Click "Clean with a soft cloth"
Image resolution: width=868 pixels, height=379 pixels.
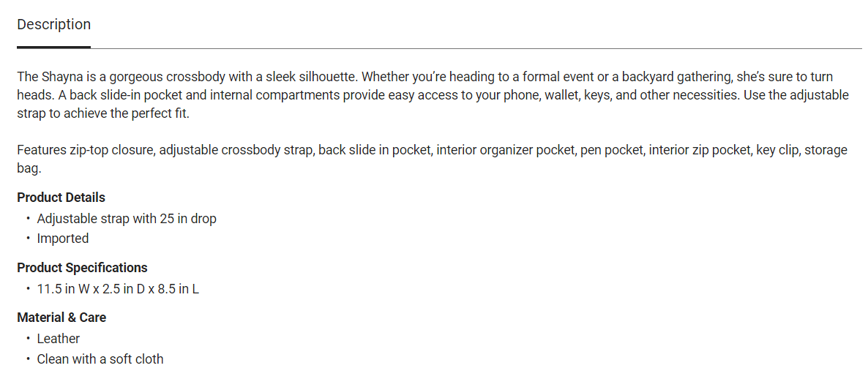(x=100, y=359)
